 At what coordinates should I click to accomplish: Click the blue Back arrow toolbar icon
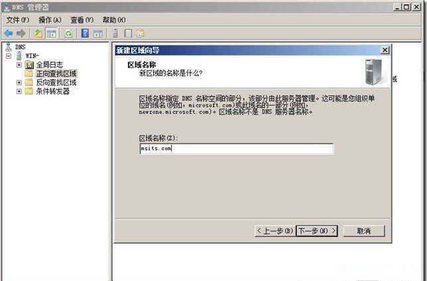coord(9,34)
